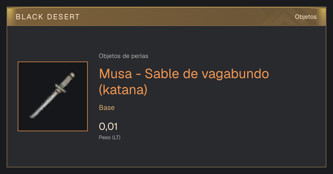Viewport: 333px width, 174px height.
Task: Click the orange-bordered item image frame
Action: coord(53,96)
